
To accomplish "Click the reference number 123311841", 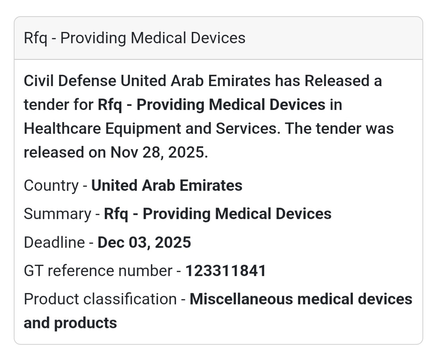I will (225, 271).
